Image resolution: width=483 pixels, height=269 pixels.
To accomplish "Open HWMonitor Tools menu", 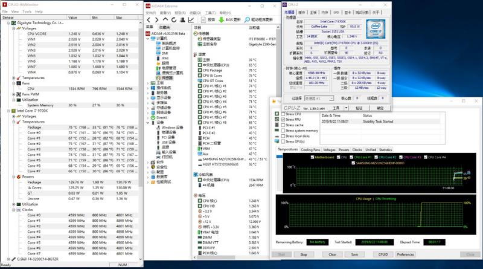I will click(27, 11).
